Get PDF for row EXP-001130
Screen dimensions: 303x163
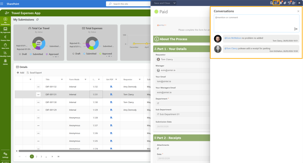111,102
